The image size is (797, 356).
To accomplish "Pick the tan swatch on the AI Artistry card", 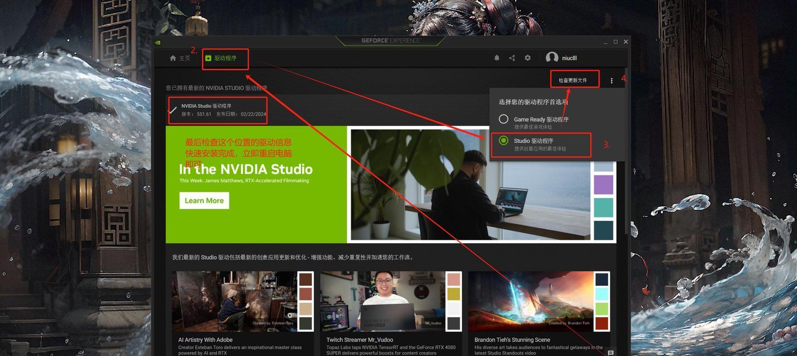I will tap(306, 309).
